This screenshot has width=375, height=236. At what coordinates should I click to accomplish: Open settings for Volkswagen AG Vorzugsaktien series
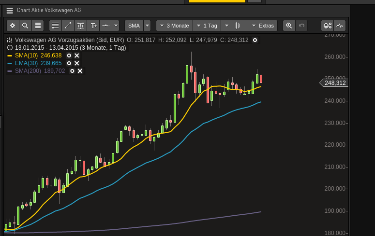255,40
